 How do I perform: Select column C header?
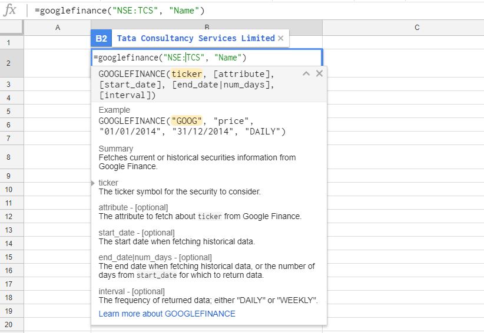point(417,28)
